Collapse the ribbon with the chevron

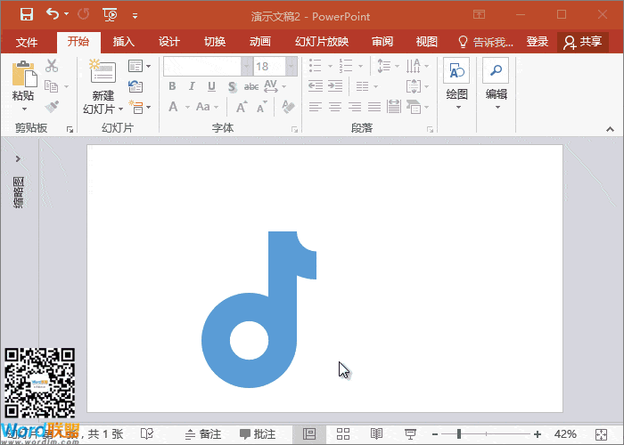click(x=610, y=130)
